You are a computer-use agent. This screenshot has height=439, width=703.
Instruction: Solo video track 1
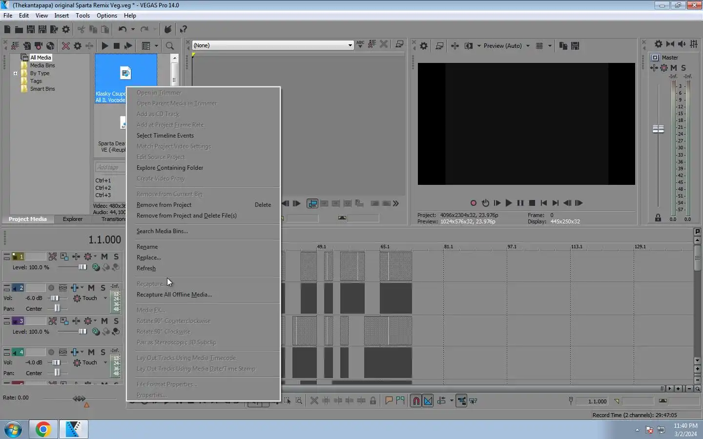point(116,257)
